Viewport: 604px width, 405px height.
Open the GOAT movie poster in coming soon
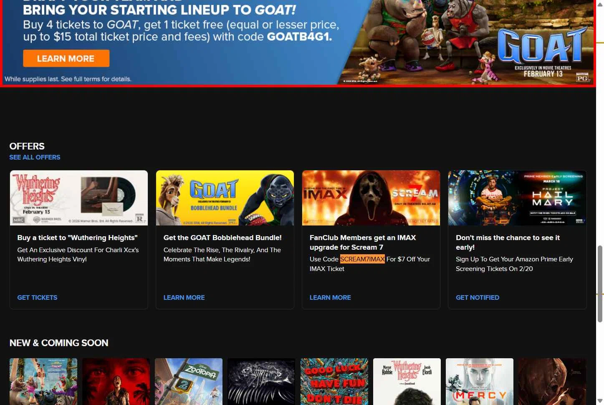(x=43, y=382)
